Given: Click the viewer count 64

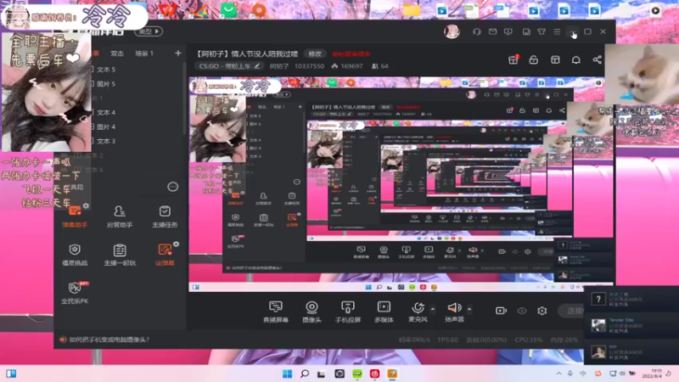Looking at the screenshot, I should [x=379, y=66].
